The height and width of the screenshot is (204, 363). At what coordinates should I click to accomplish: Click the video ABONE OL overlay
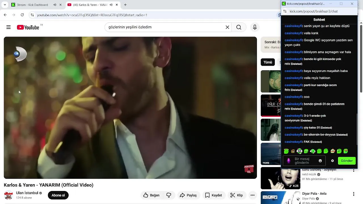pos(249,169)
